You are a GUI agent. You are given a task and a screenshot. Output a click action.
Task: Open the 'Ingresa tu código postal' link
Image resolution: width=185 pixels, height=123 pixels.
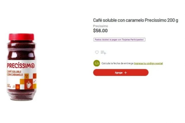click(148, 63)
